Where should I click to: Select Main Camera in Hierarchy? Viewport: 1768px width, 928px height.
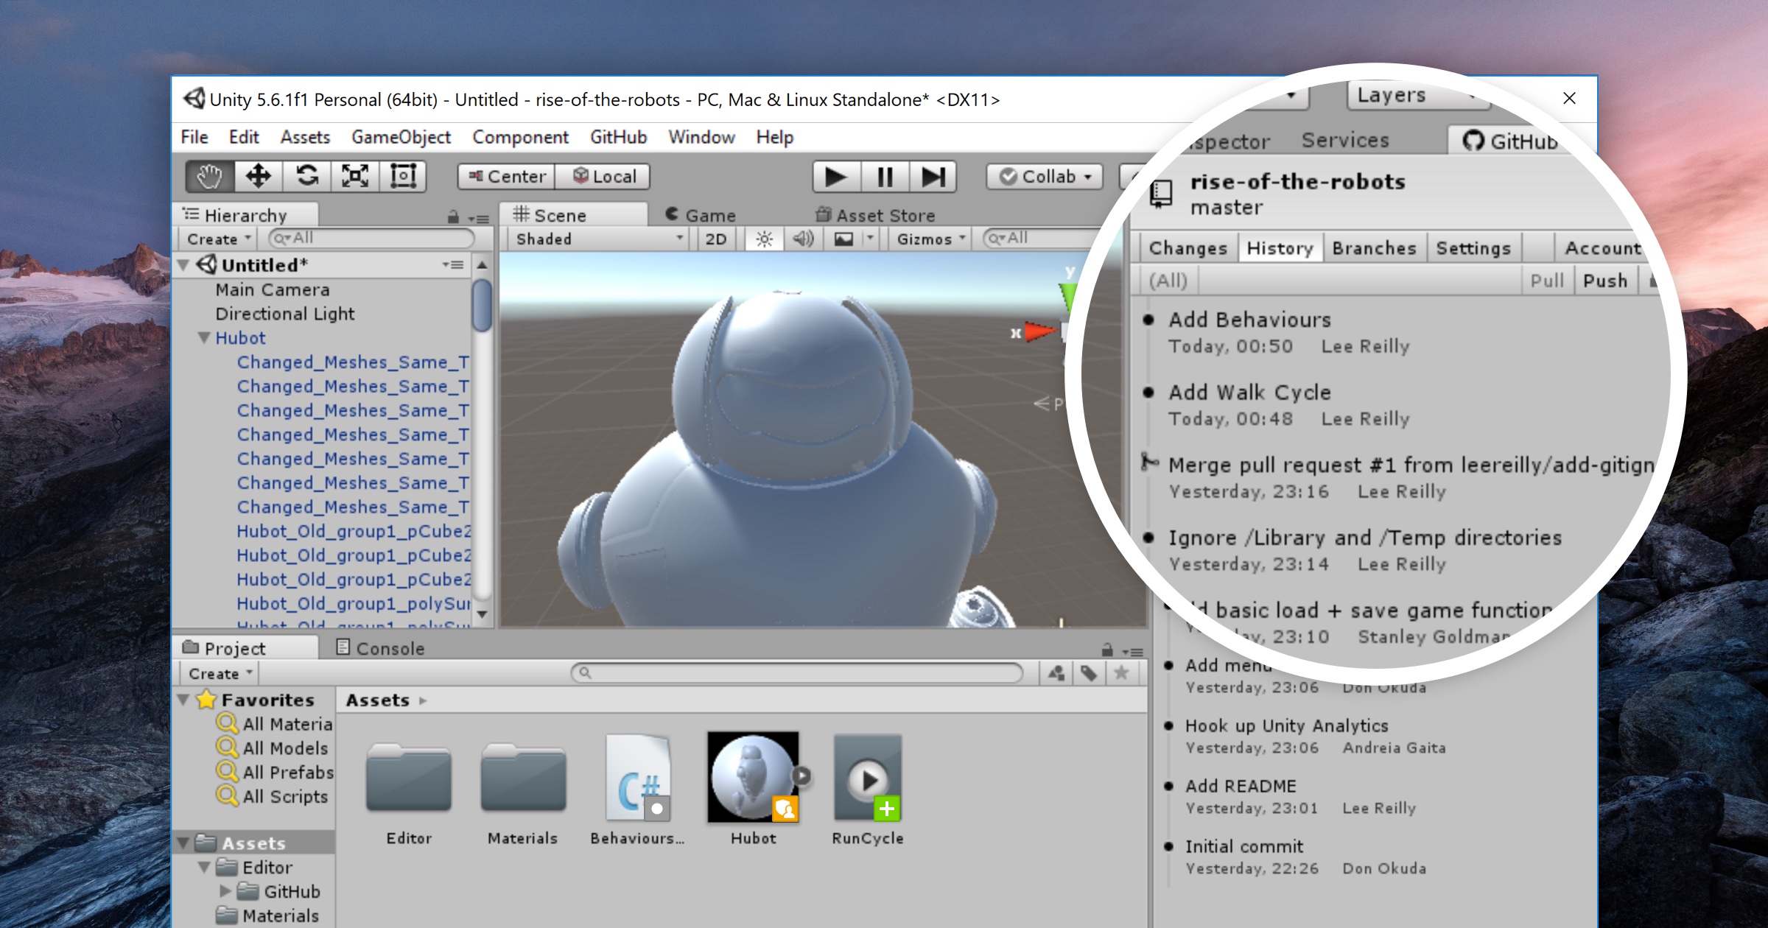273,289
